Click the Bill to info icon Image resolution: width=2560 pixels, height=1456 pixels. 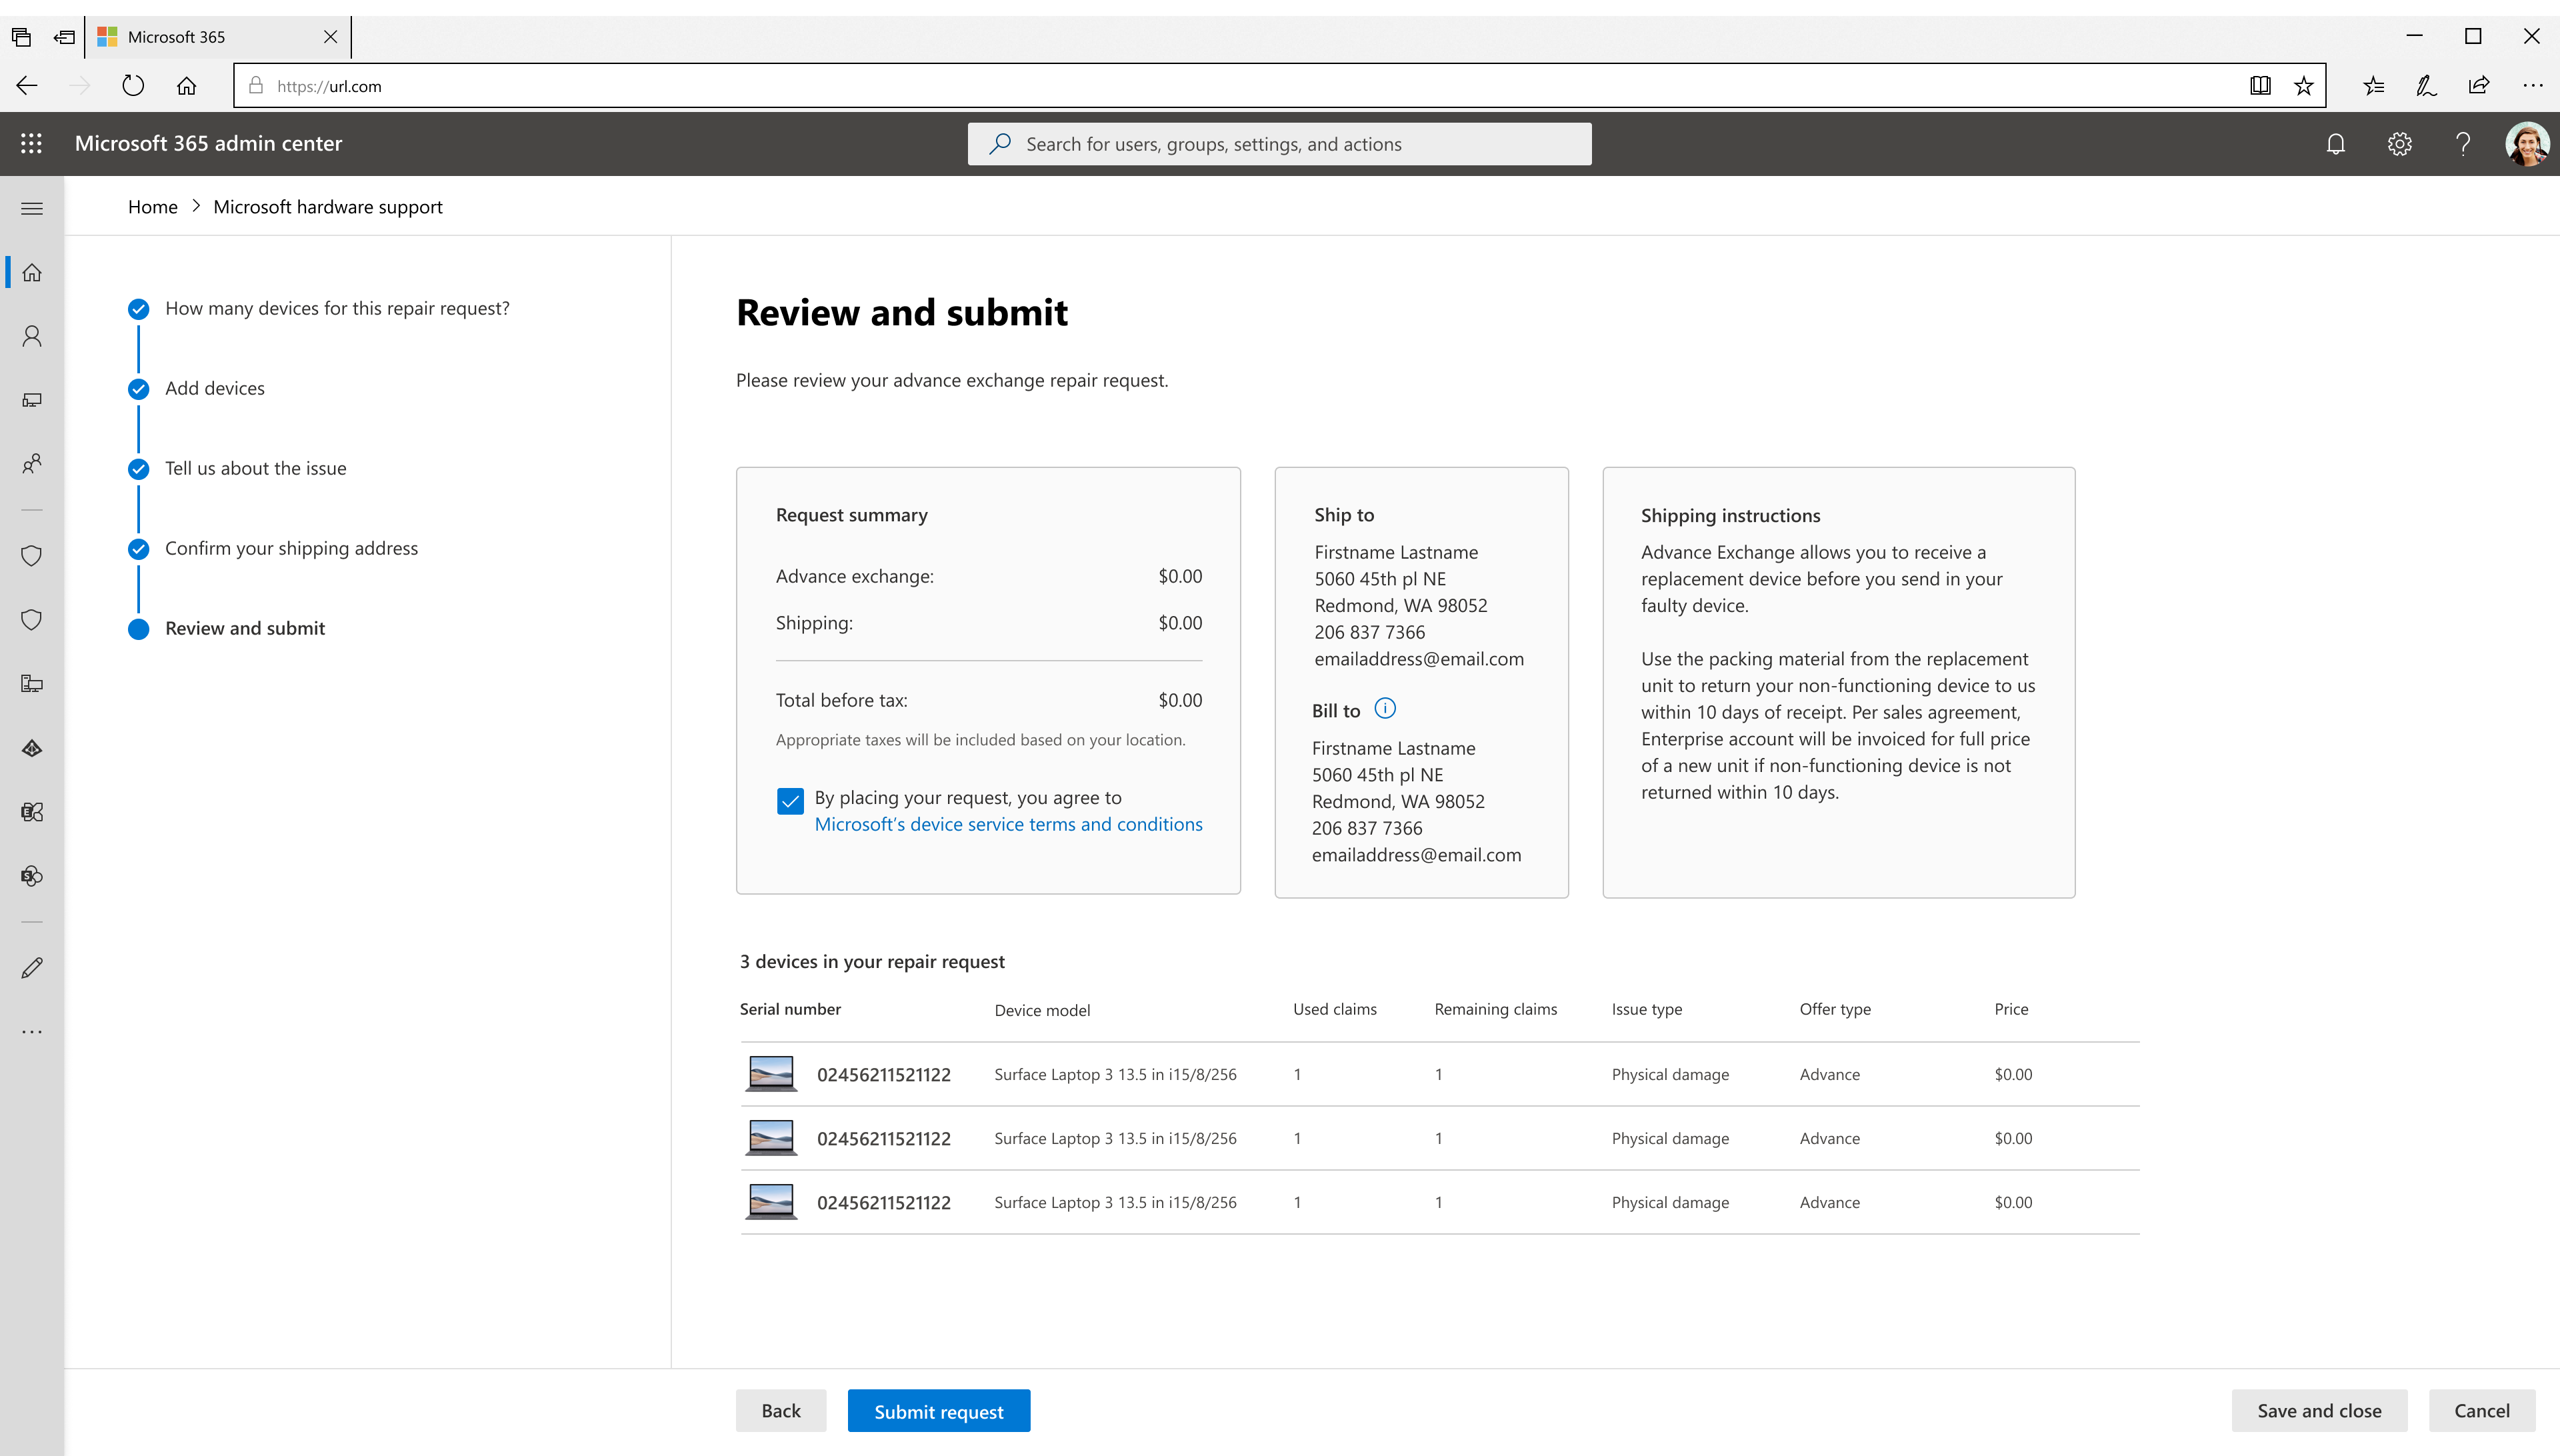tap(1385, 709)
